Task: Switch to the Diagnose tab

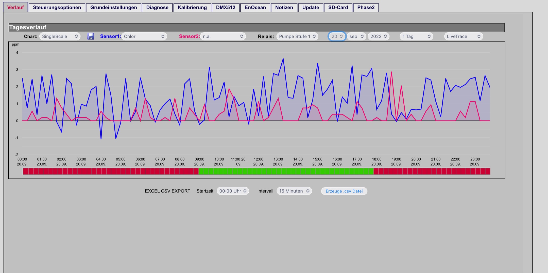Action: [157, 8]
